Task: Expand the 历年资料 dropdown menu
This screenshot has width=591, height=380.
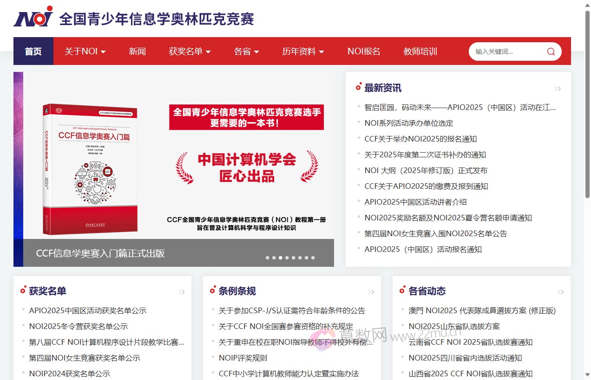Action: (303, 52)
